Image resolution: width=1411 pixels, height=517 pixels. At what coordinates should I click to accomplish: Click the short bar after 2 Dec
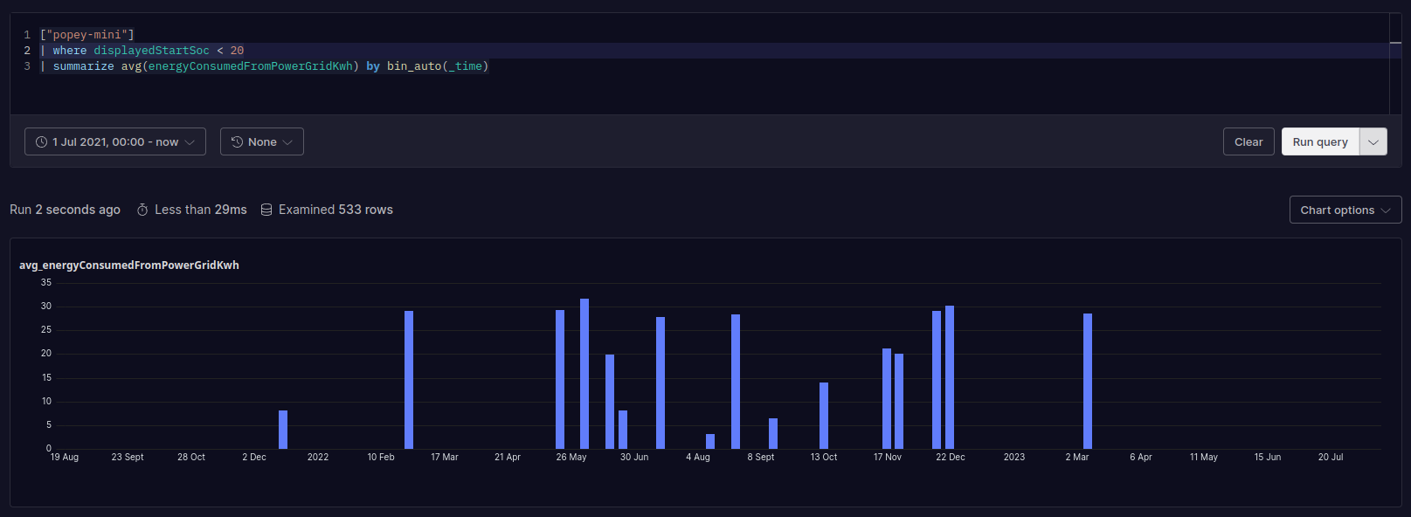click(x=283, y=430)
